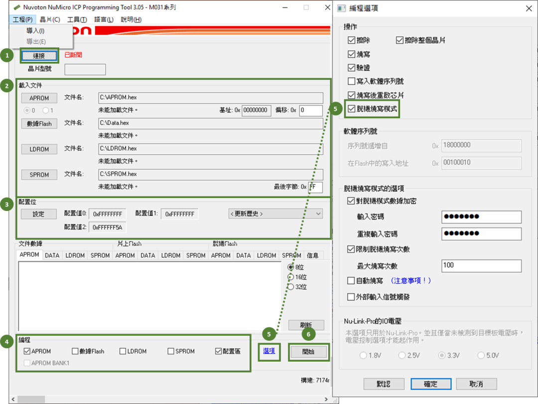Click the 編程選項 dialog title icon
538x404 pixels.
341,8
